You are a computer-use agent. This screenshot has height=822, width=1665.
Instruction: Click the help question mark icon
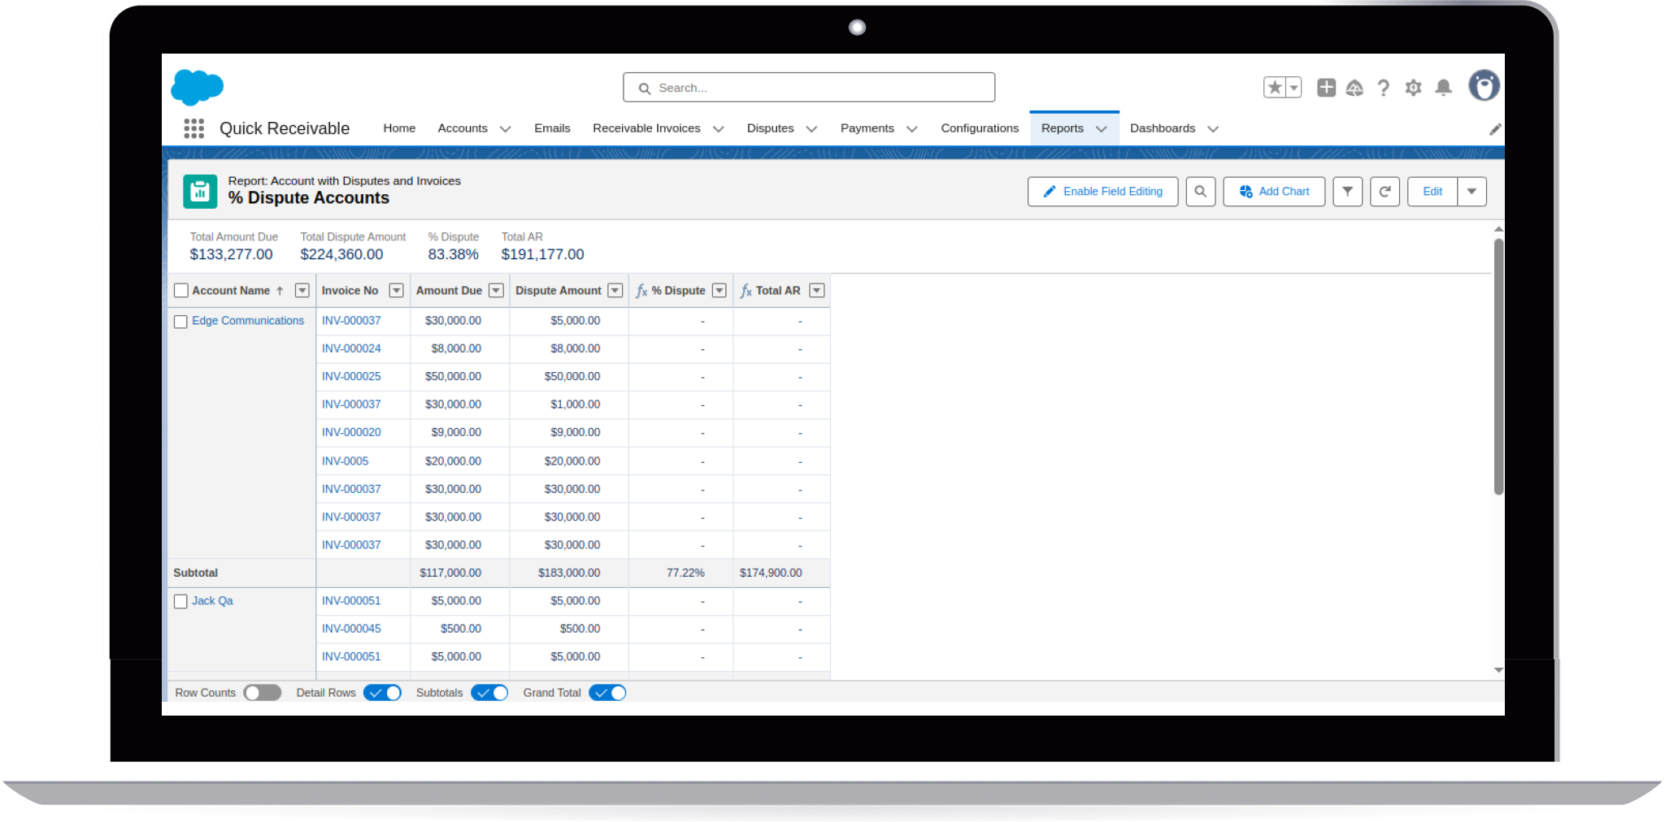click(1383, 88)
